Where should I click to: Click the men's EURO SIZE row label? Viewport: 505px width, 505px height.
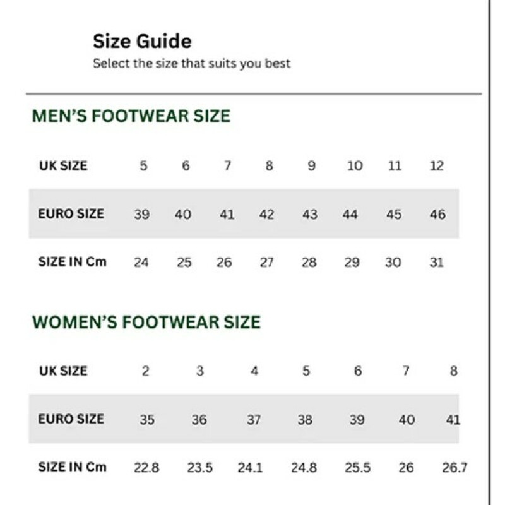tap(71, 213)
